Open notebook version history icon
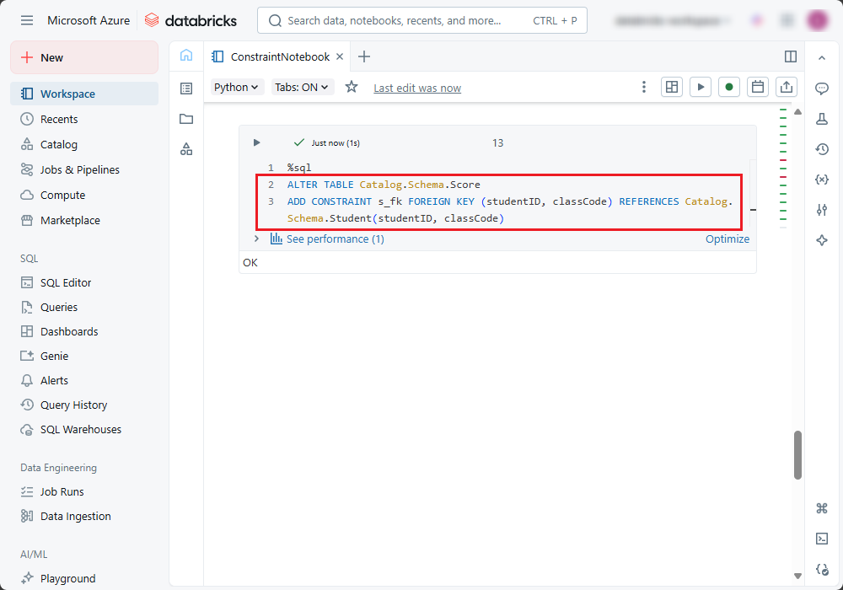The image size is (843, 590). tap(822, 149)
